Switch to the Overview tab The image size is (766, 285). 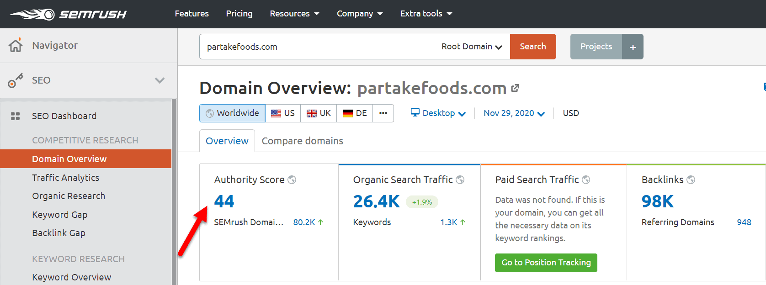point(227,141)
